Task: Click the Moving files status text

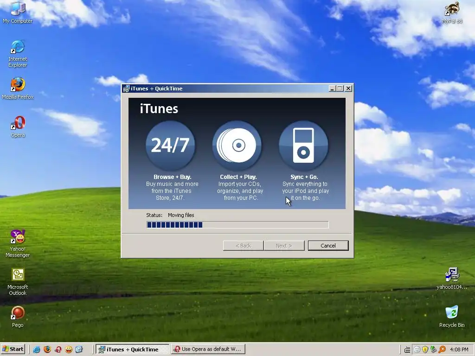Action: pos(181,215)
